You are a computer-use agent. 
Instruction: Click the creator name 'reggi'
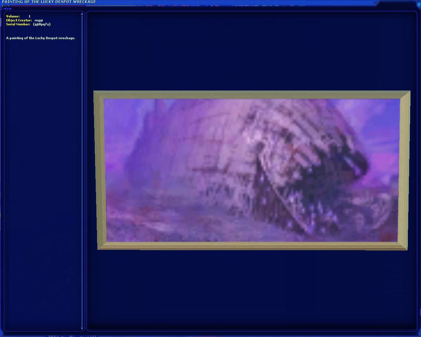point(39,20)
